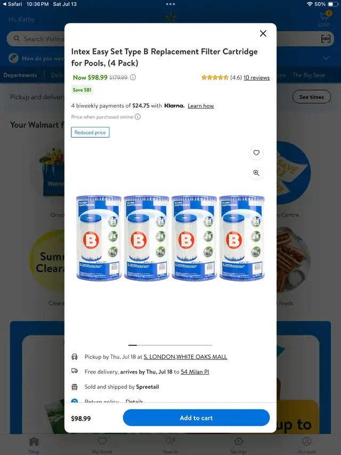
Task: Expand the how do you want chevron
Action: 326,58
